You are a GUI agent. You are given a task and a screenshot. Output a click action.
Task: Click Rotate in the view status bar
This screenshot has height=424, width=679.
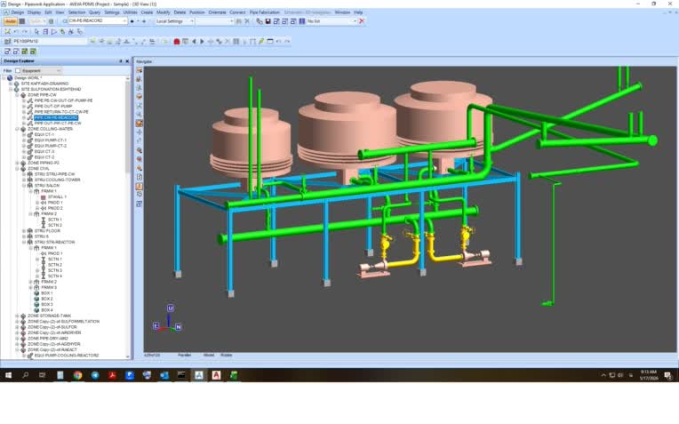point(226,356)
